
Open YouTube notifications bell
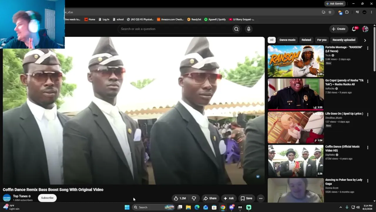click(x=354, y=29)
